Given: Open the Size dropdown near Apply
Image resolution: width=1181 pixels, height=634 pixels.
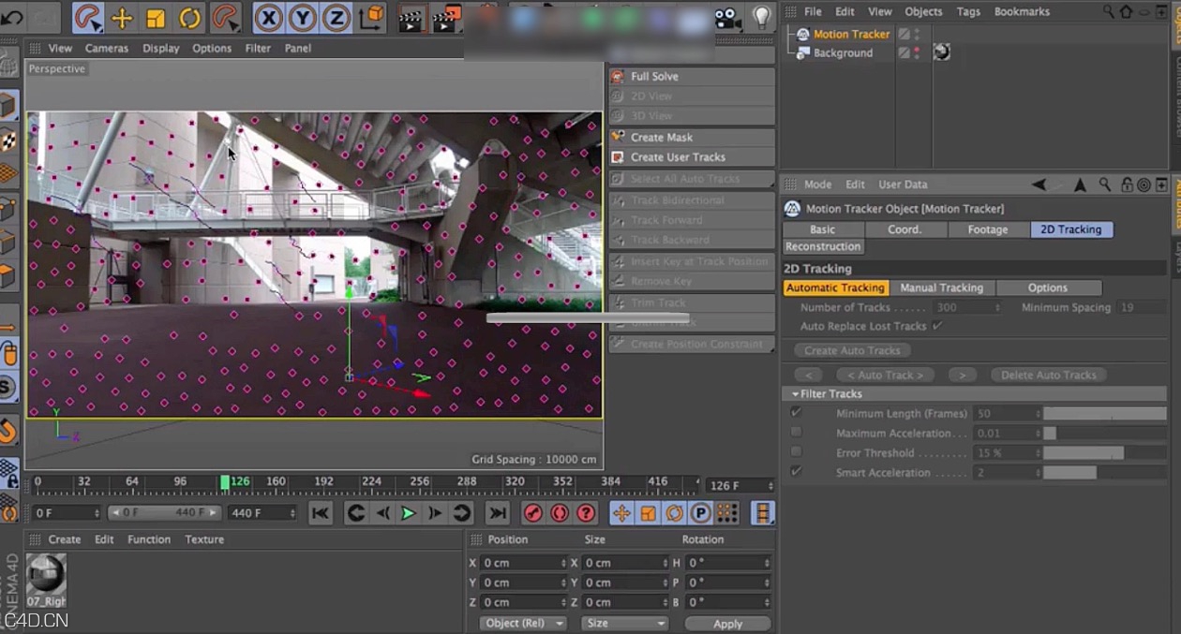Looking at the screenshot, I should point(624,623).
